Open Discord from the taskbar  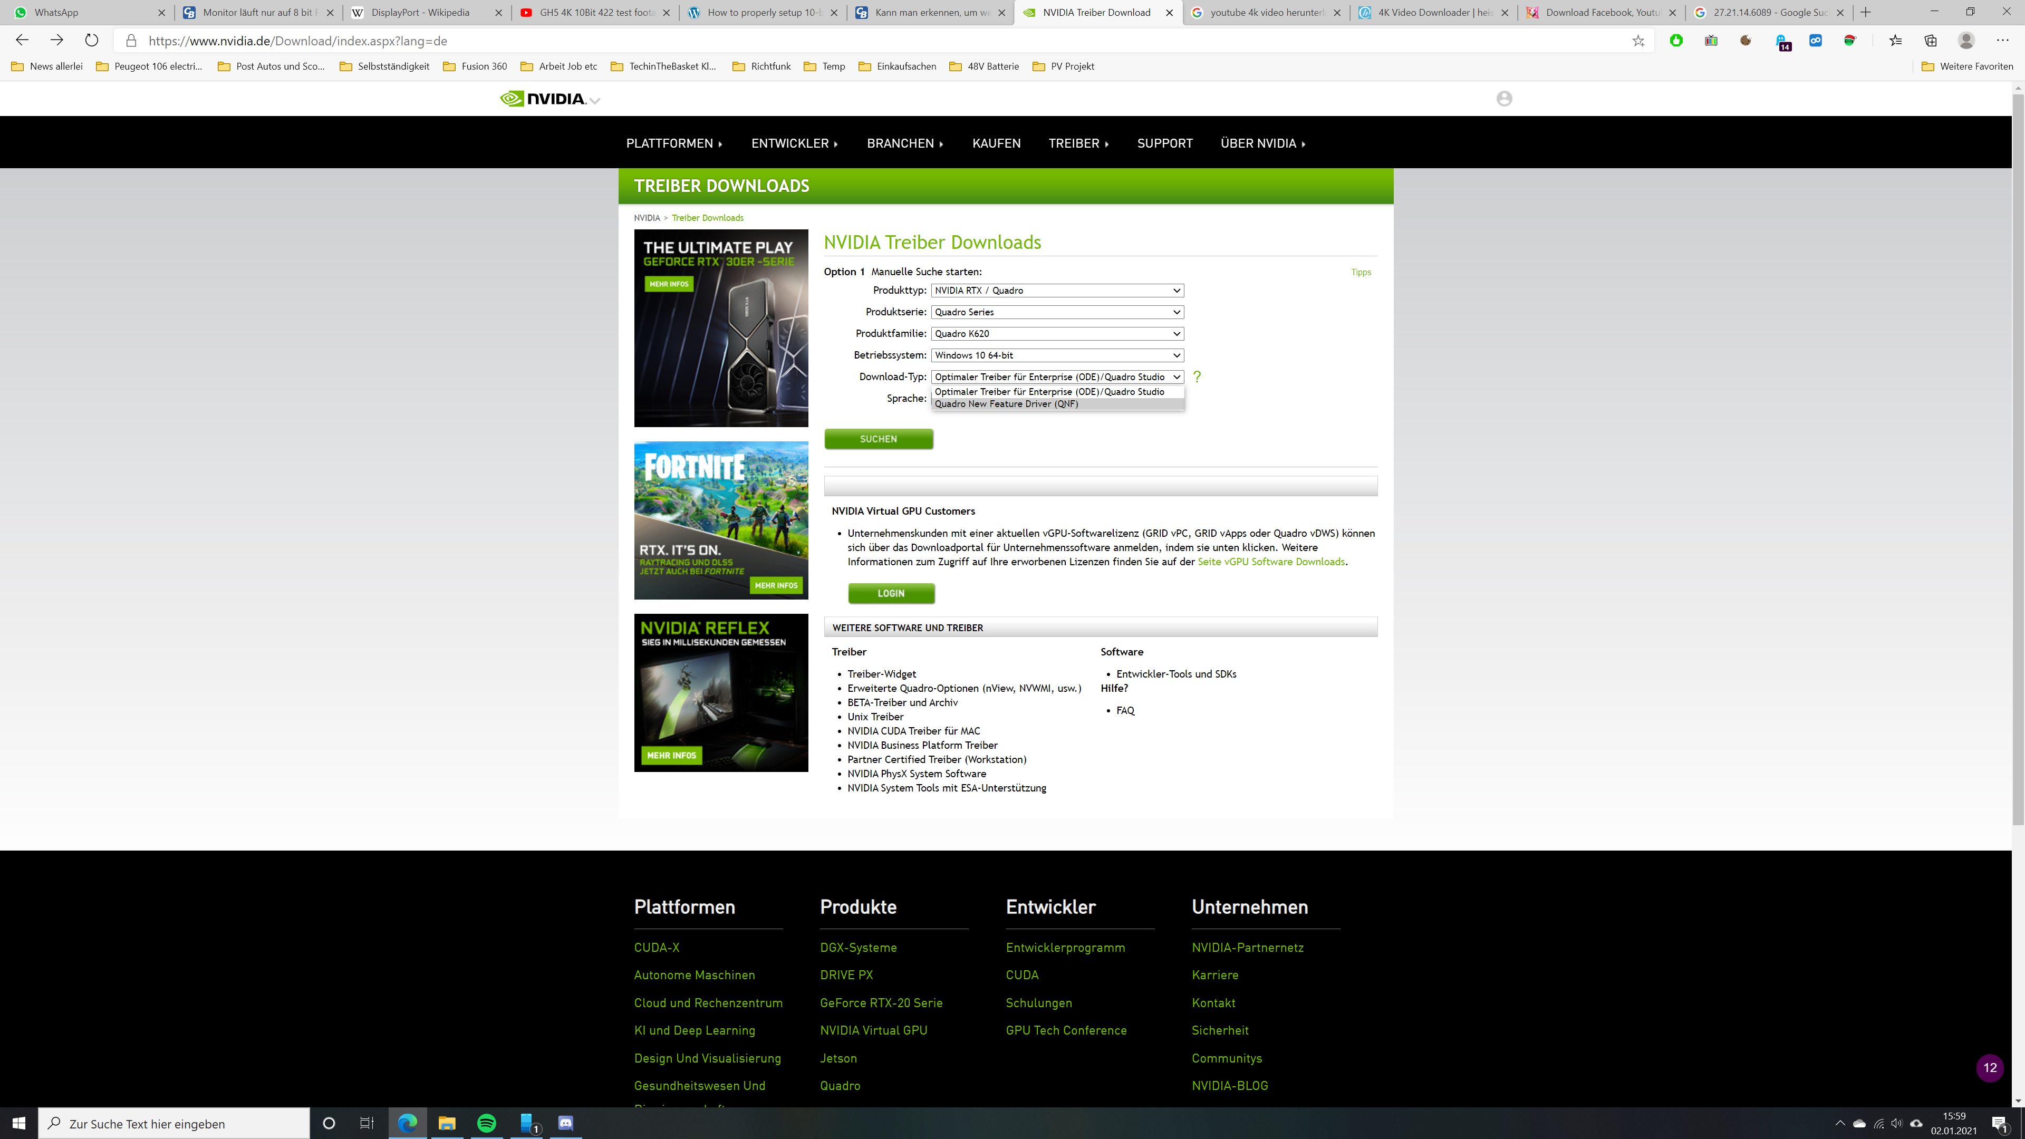tap(565, 1123)
